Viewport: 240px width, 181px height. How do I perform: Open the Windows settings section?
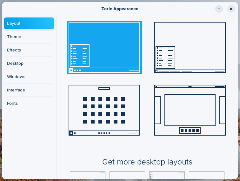click(x=29, y=77)
